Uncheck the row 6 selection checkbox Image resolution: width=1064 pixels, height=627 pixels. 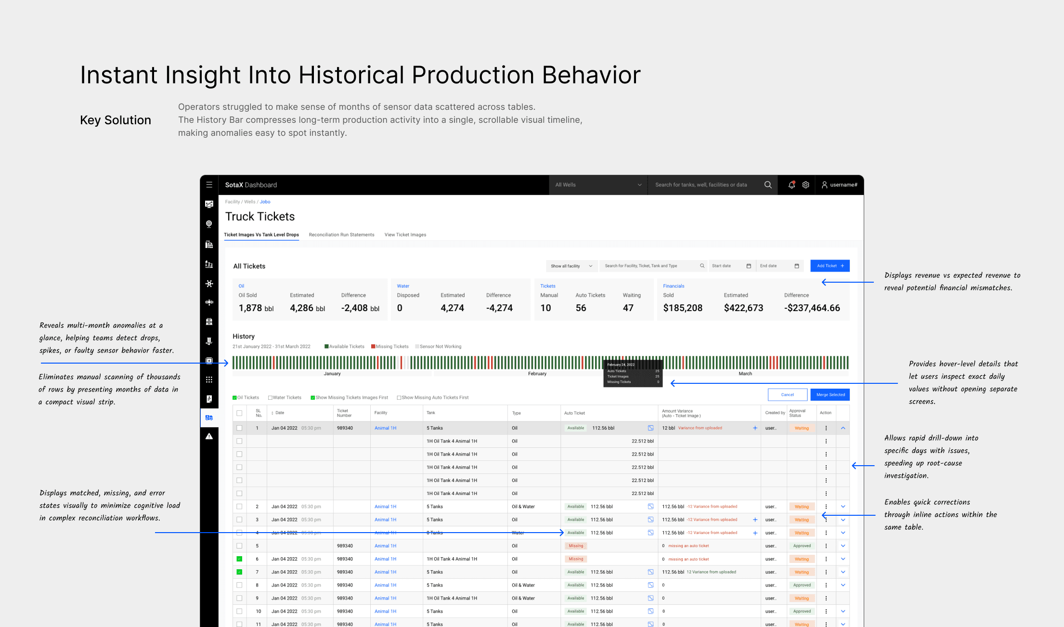239,559
